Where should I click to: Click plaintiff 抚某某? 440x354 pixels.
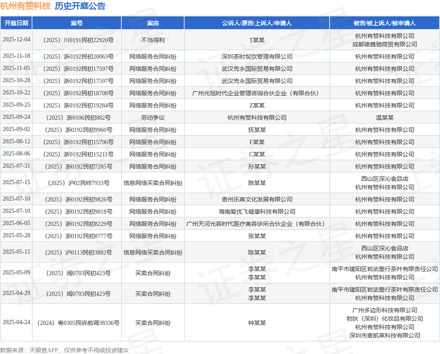pos(257,130)
